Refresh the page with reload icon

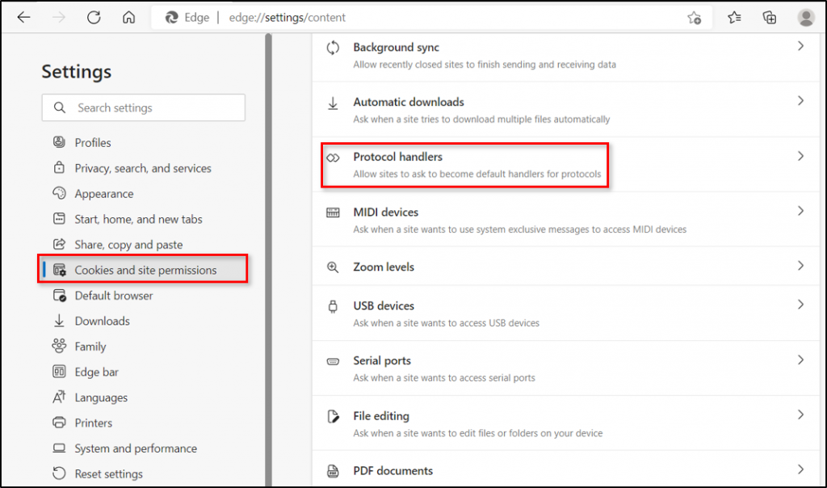(x=94, y=17)
